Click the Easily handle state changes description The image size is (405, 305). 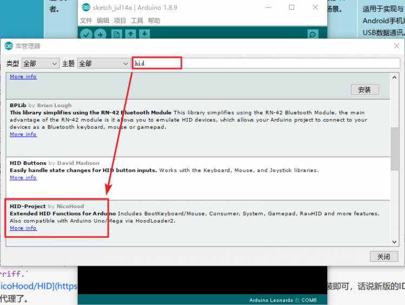pyautogui.click(x=83, y=170)
